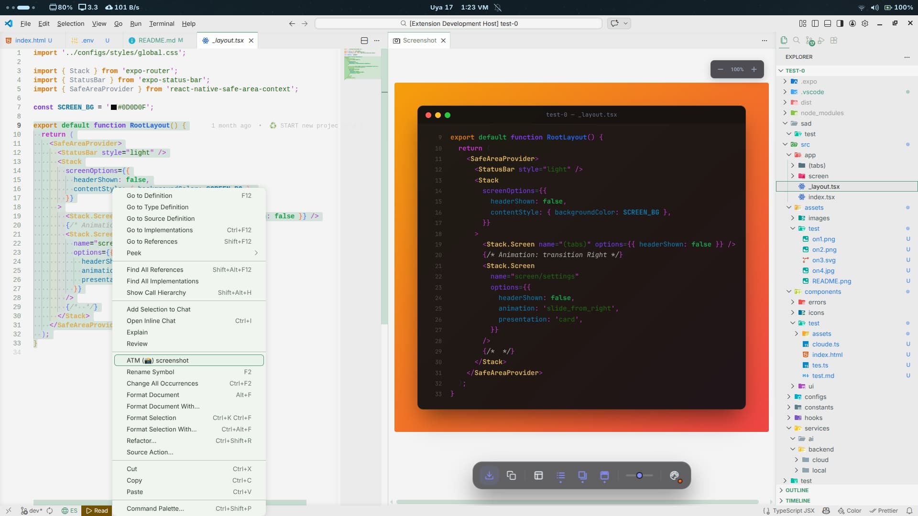Open the Extensions view icon
Screen dimensions: 918x516
(834, 41)
